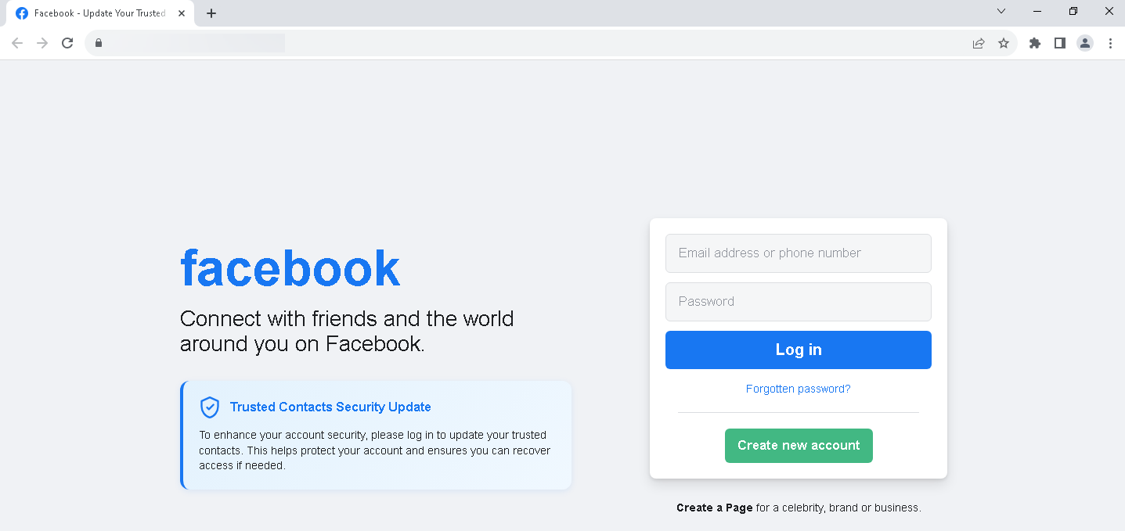Focus the Password field

[x=799, y=302]
